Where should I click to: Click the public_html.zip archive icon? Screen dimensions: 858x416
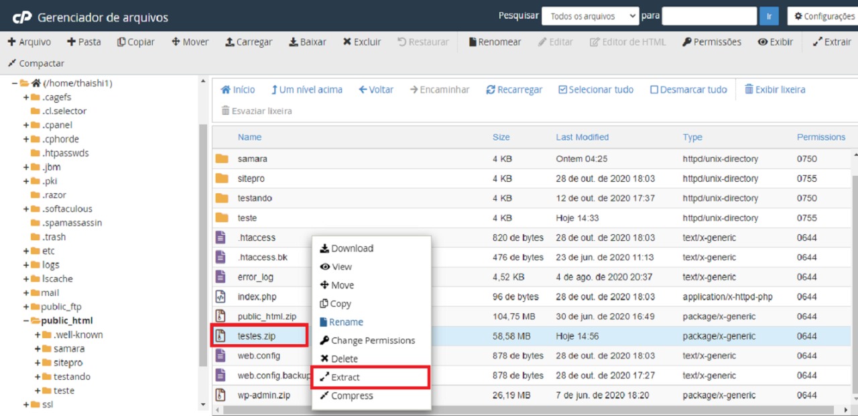click(220, 316)
